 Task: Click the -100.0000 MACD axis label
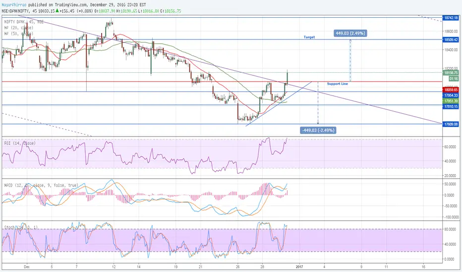(451, 217)
